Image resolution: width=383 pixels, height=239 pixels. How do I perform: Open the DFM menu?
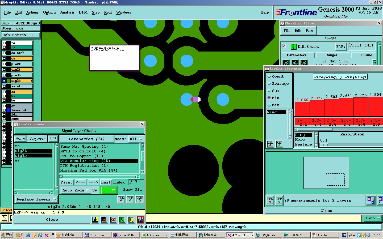point(83,12)
